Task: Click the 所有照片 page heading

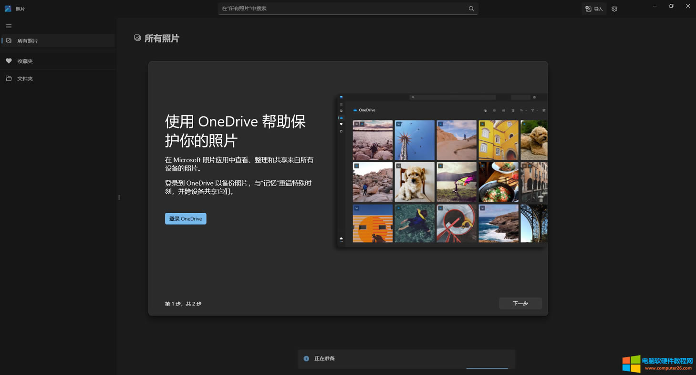Action: [162, 39]
